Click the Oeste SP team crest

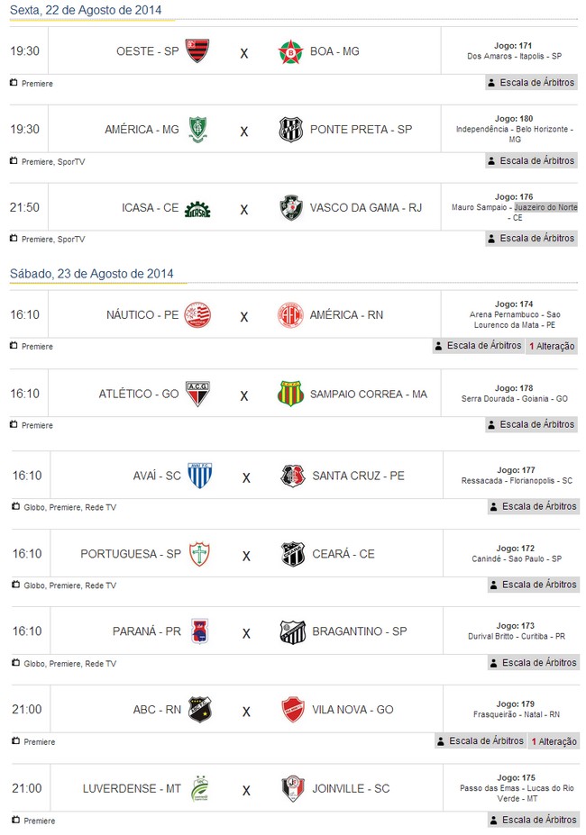(x=197, y=50)
